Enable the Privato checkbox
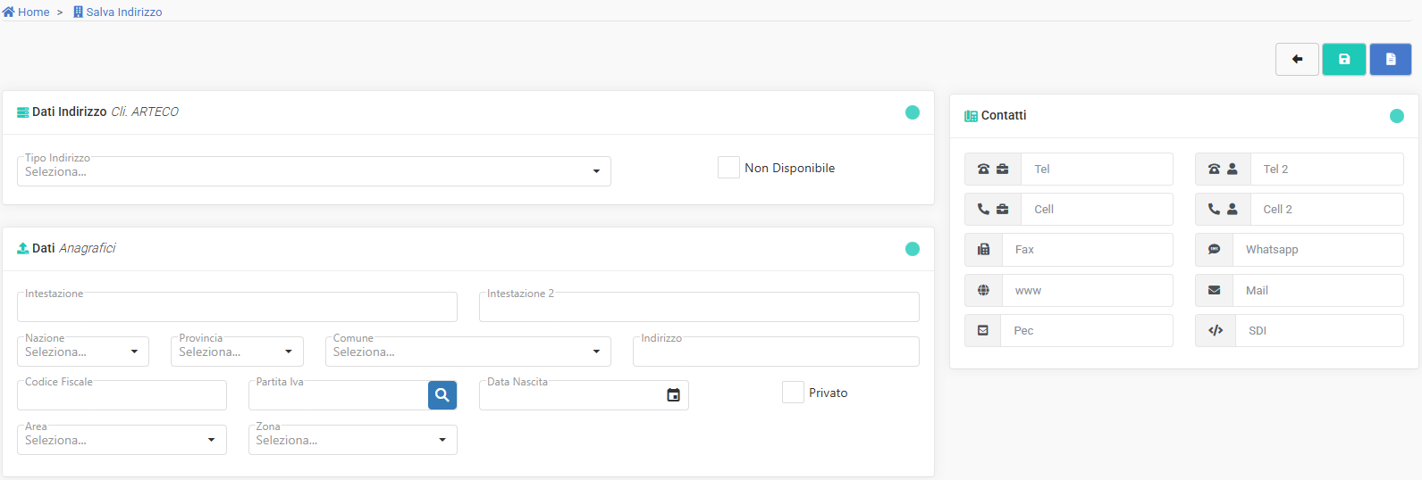Viewport: 1422px width, 480px height. point(793,393)
